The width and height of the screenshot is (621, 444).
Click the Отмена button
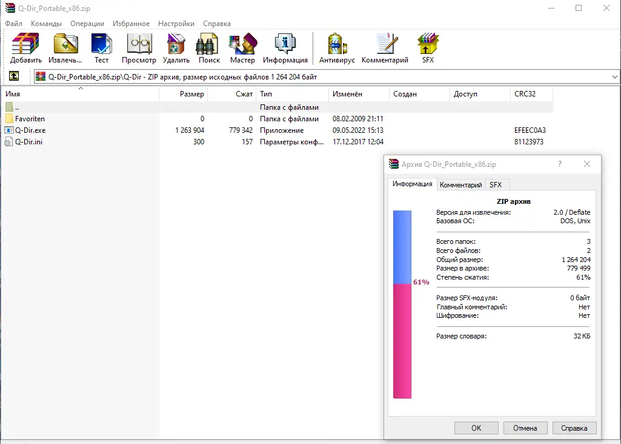pos(525,428)
